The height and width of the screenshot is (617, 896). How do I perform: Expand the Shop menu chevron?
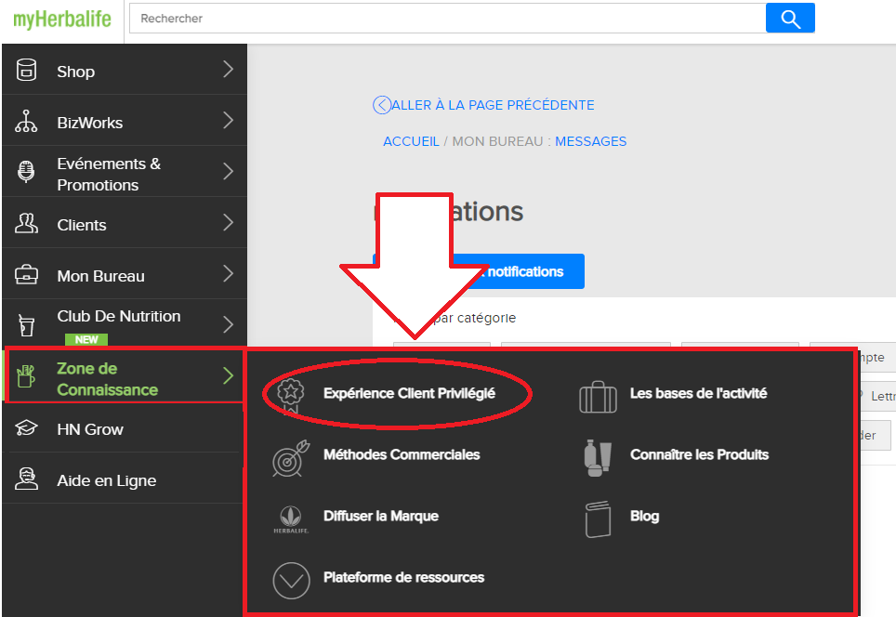coord(228,69)
